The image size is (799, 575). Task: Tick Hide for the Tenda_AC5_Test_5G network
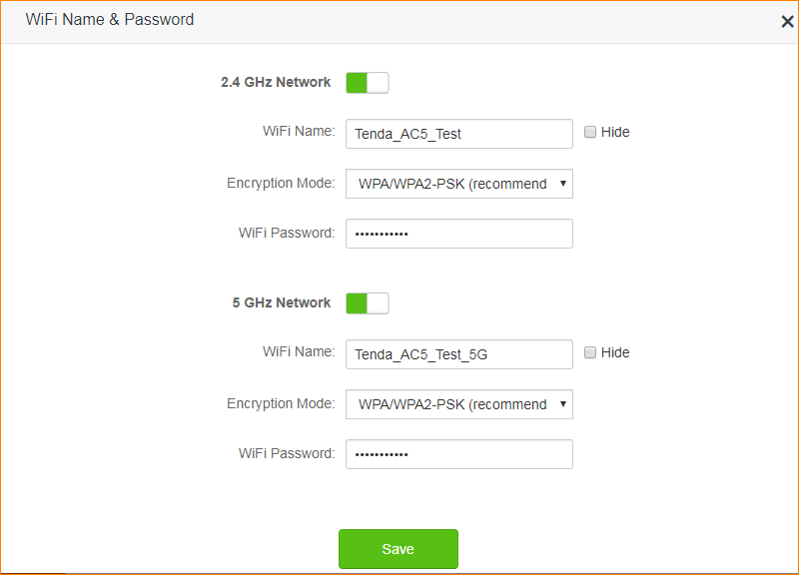point(590,352)
